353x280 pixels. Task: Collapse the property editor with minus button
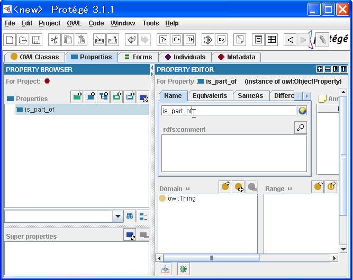point(328,69)
